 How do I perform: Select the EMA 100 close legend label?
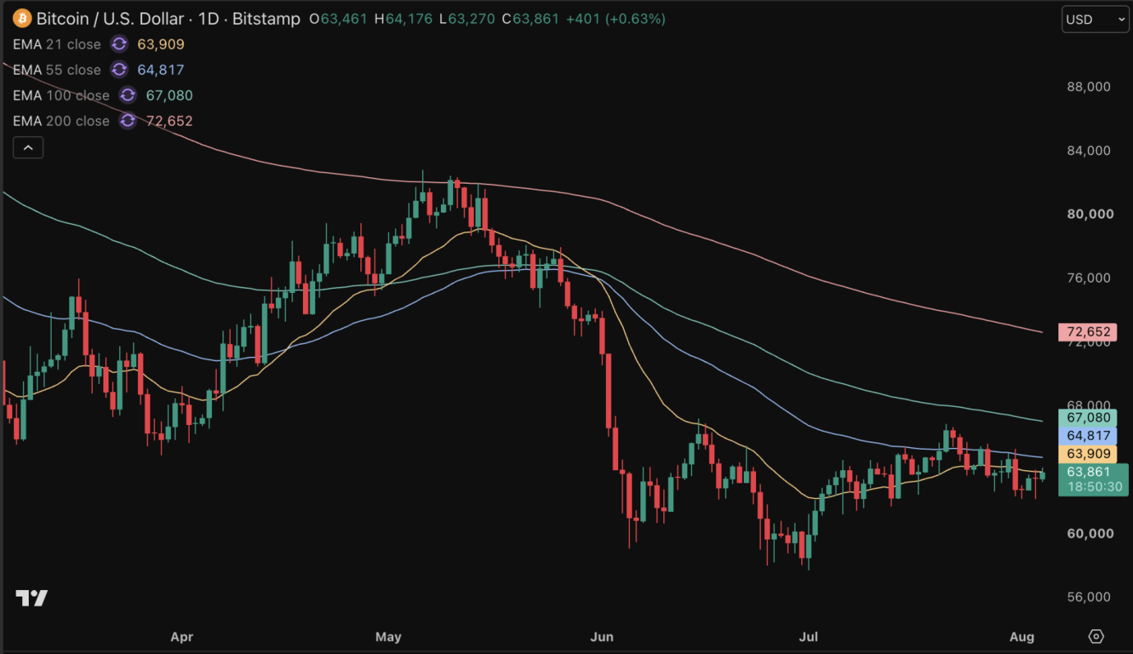(61, 95)
